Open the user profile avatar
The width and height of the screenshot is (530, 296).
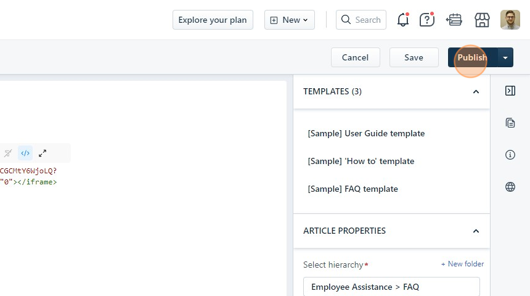pos(510,20)
